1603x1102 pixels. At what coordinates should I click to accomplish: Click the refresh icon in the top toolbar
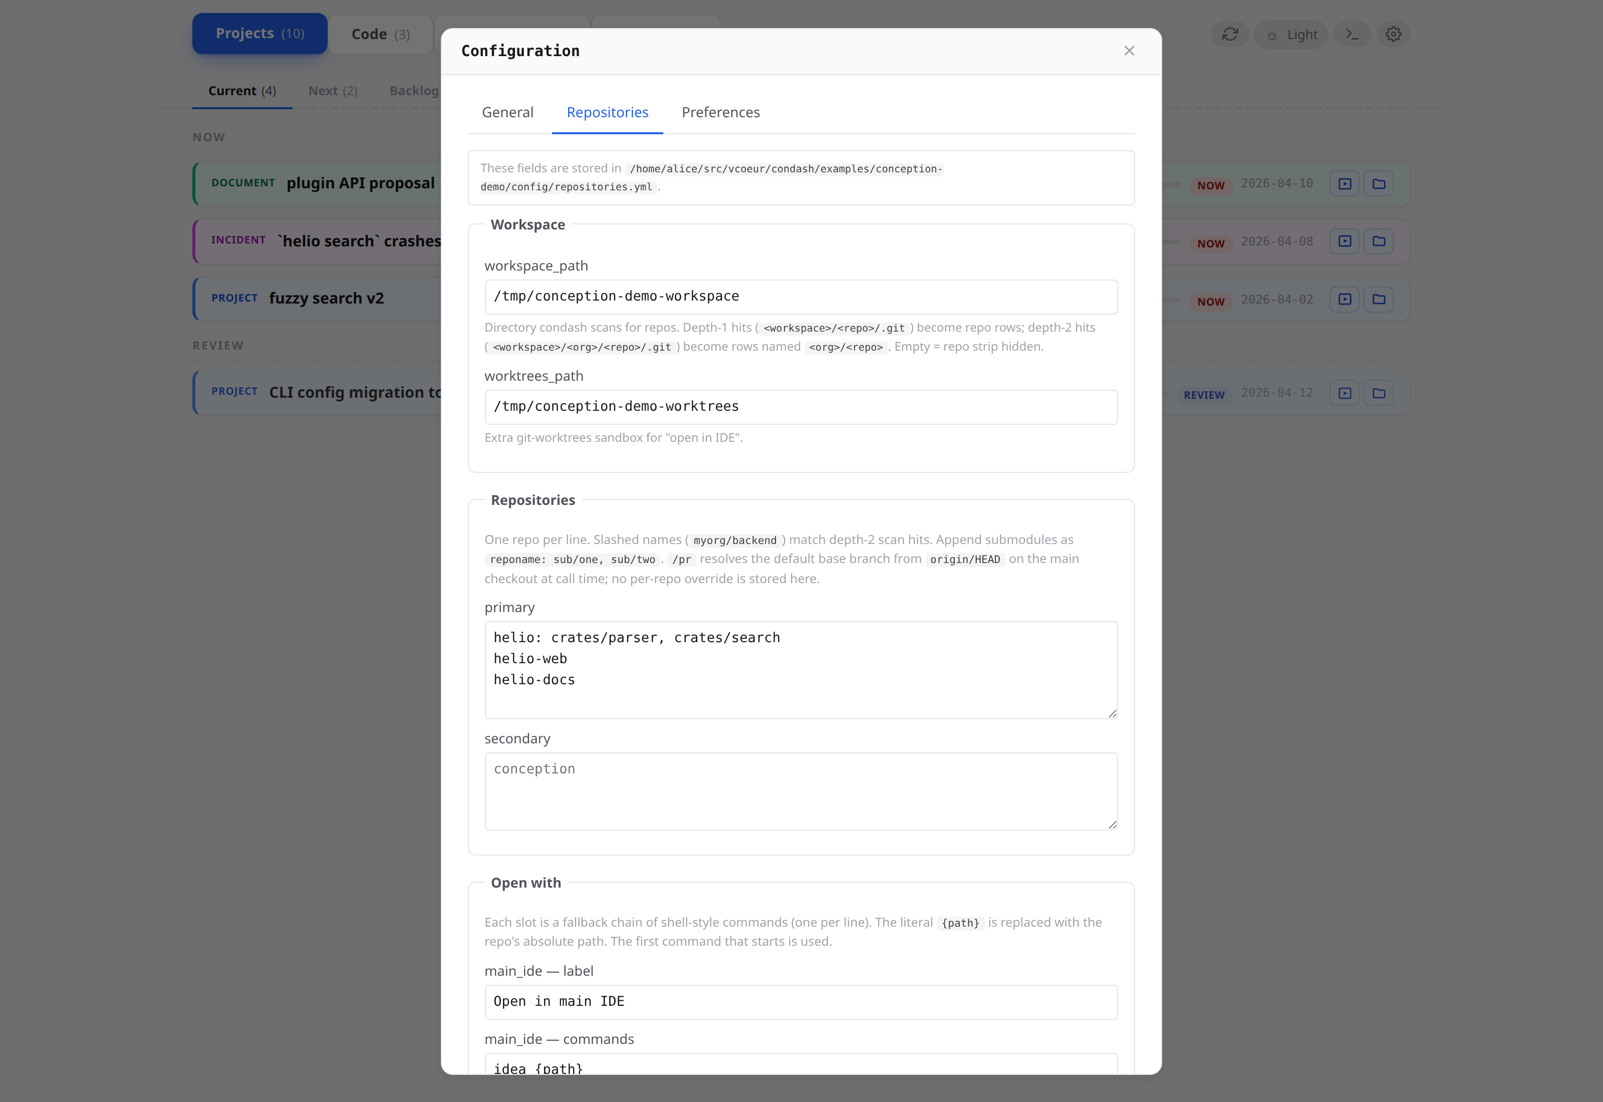(x=1231, y=33)
